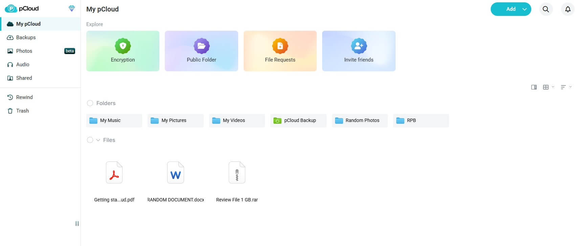Click the RANDOM DOCUMENT.docx filename

pyautogui.click(x=176, y=200)
